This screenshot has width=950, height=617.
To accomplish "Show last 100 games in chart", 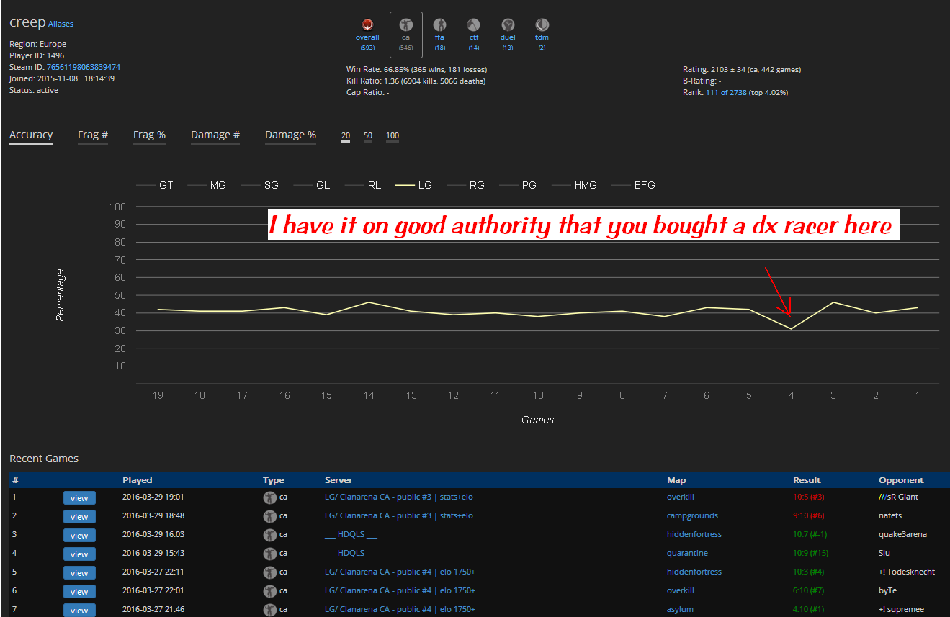I will (x=392, y=136).
